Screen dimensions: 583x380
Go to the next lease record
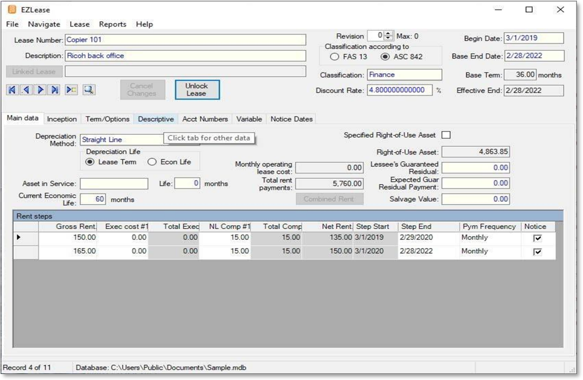coord(40,89)
